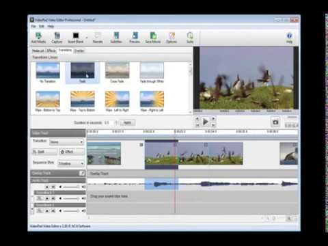The image size is (328, 246).
Task: Click the transitions library scroll-up arrow
Action: 190,64
